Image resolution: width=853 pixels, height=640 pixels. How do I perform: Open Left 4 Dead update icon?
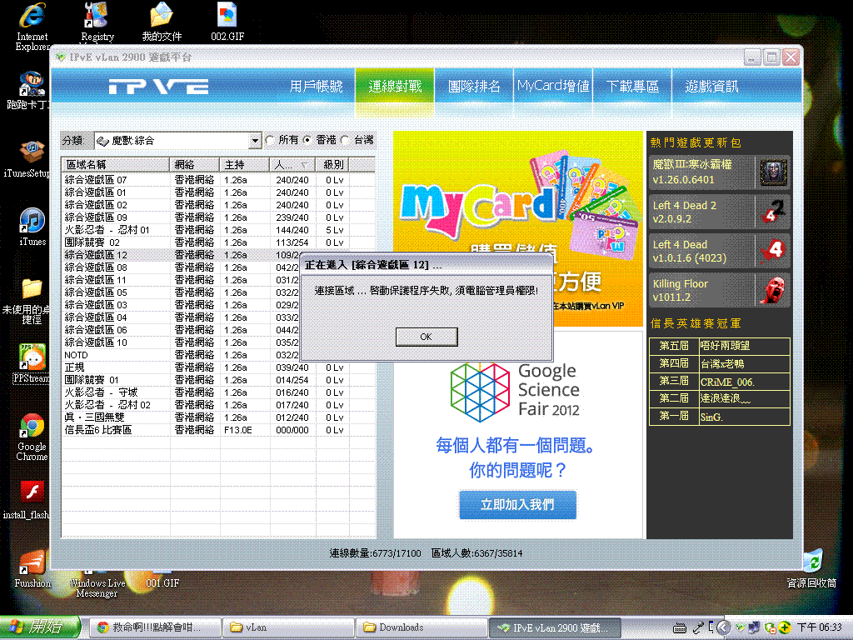pos(774,251)
